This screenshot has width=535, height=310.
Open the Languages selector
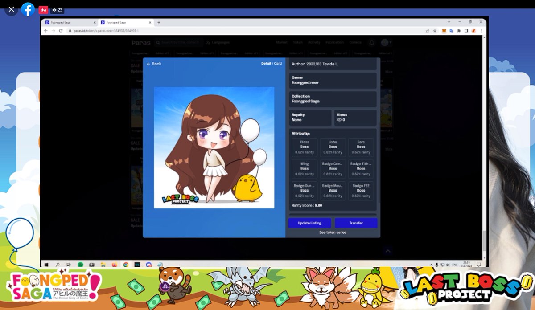pyautogui.click(x=218, y=42)
